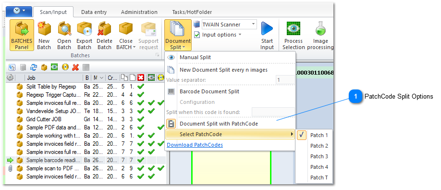Click the Open Batch icon
The height and width of the screenshot is (190, 441).
pyautogui.click(x=64, y=29)
